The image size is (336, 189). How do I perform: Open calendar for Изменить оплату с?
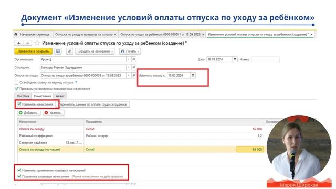tap(193, 75)
